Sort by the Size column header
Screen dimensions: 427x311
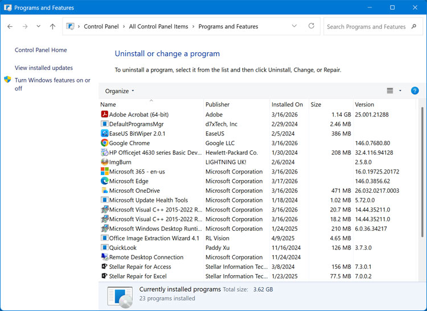pos(331,105)
